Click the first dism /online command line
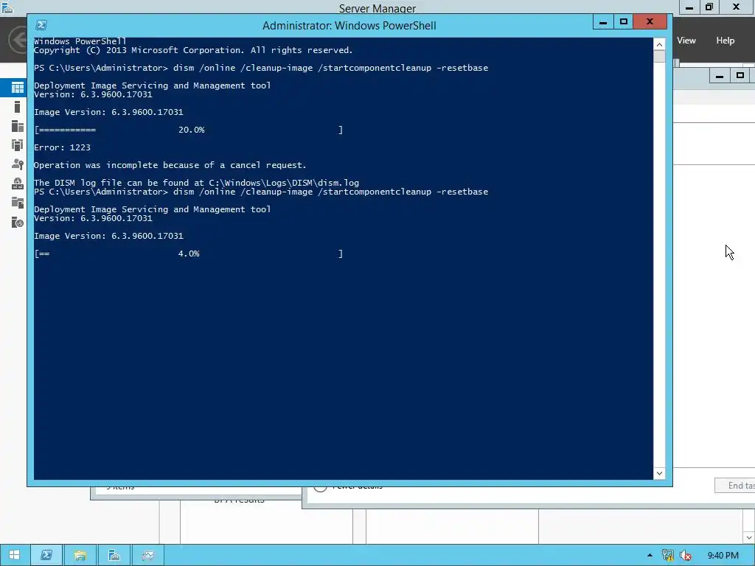 [x=261, y=68]
